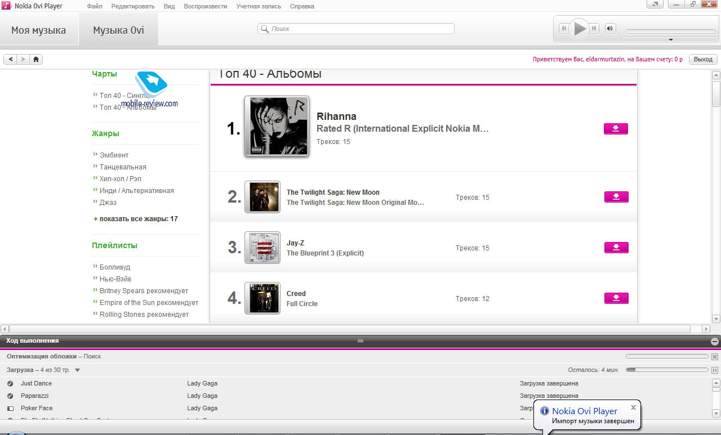Download the Twilight Saga: New Moon album
Screen dimensions: 721x435
tap(616, 197)
